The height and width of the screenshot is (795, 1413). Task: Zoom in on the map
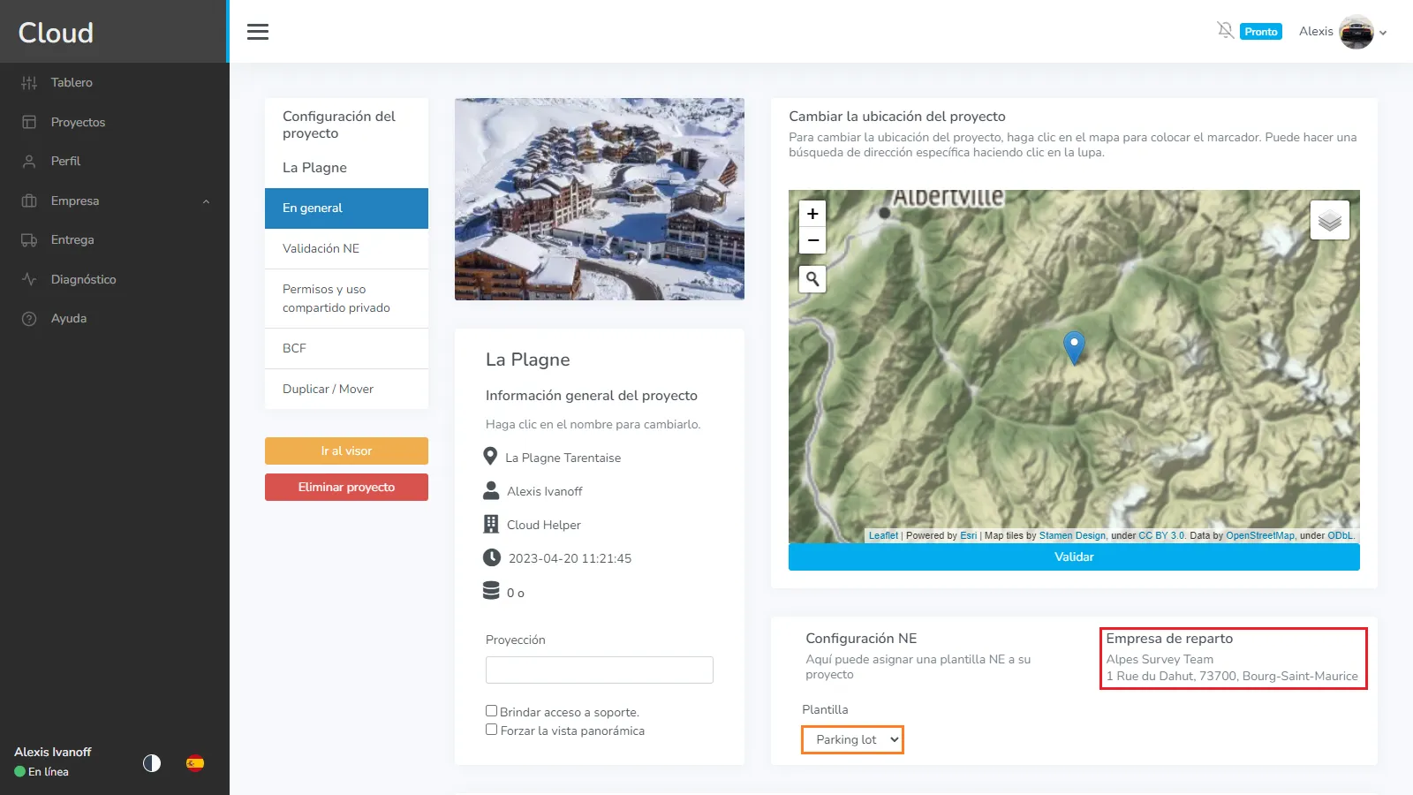click(812, 214)
